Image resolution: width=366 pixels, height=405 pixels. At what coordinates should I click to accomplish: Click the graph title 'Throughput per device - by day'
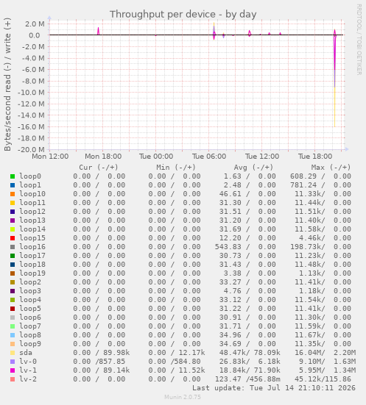pos(183,14)
